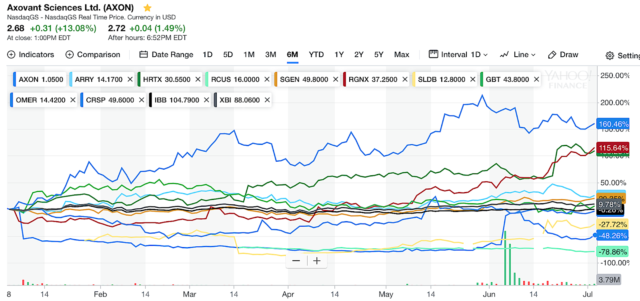Remove GBT comparison with its X

(x=536, y=79)
